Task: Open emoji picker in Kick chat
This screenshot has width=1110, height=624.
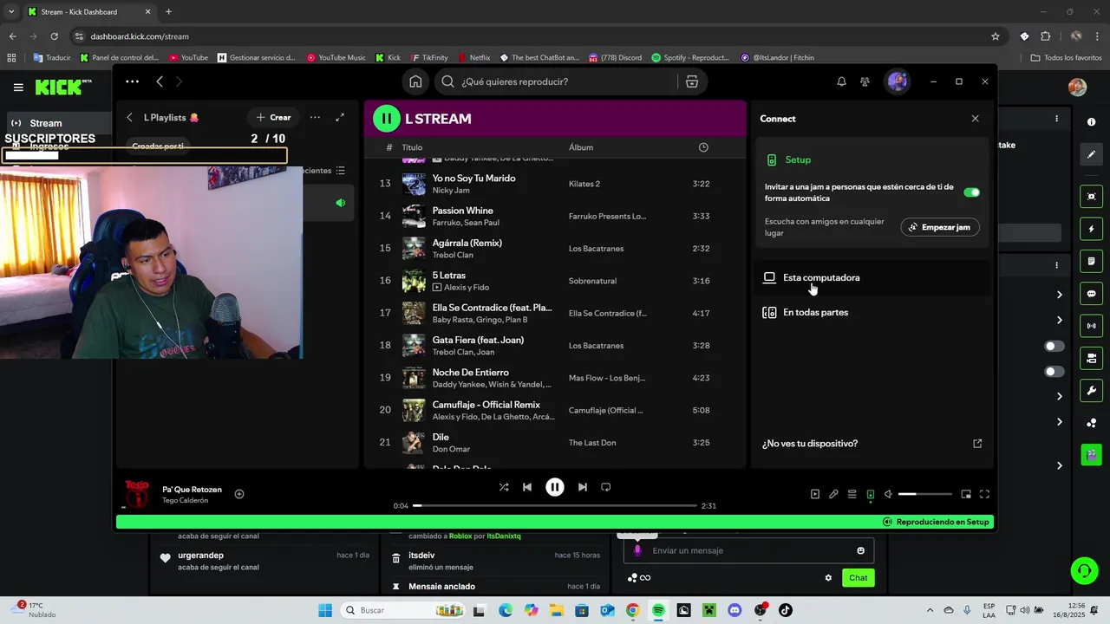Action: 860,550
